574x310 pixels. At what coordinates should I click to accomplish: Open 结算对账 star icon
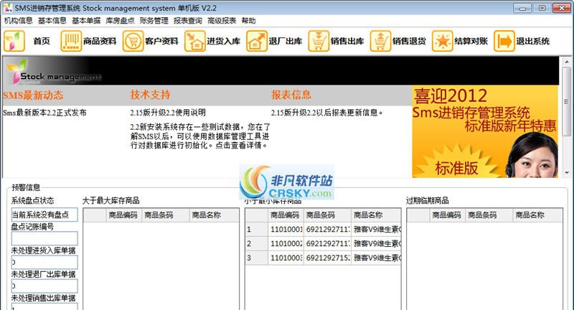point(442,41)
